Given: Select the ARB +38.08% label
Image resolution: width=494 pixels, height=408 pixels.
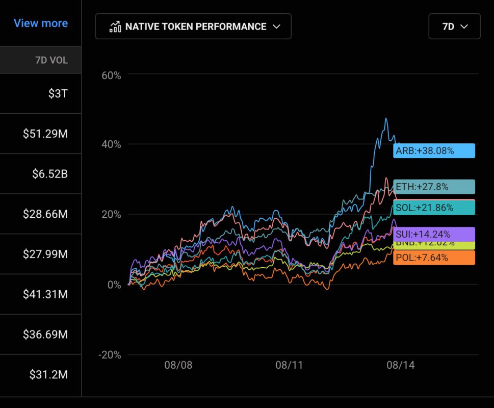Looking at the screenshot, I should pos(434,151).
